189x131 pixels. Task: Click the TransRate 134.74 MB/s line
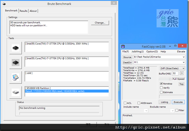click(137, 78)
